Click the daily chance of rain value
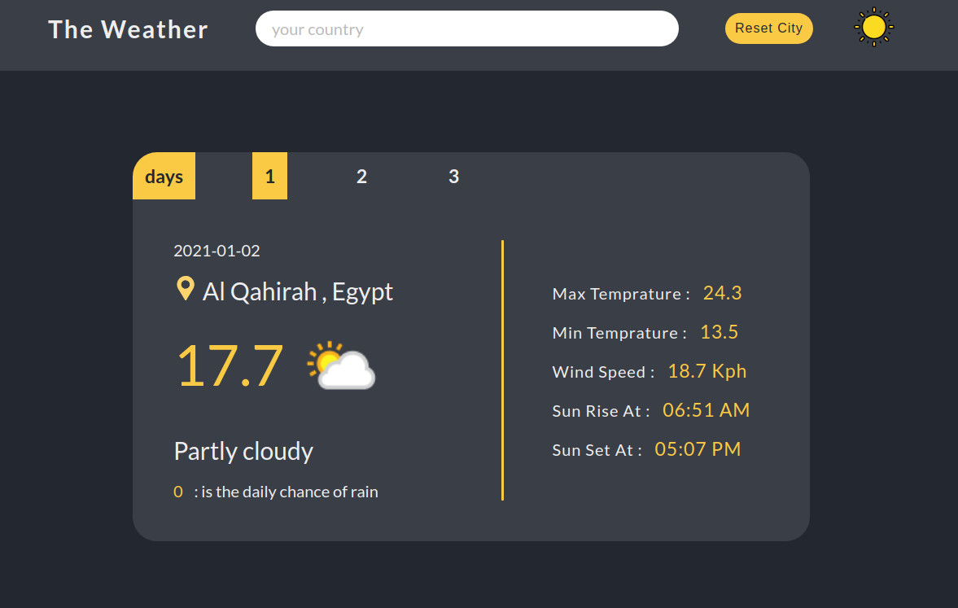Viewport: 958px width, 608px height. (177, 492)
